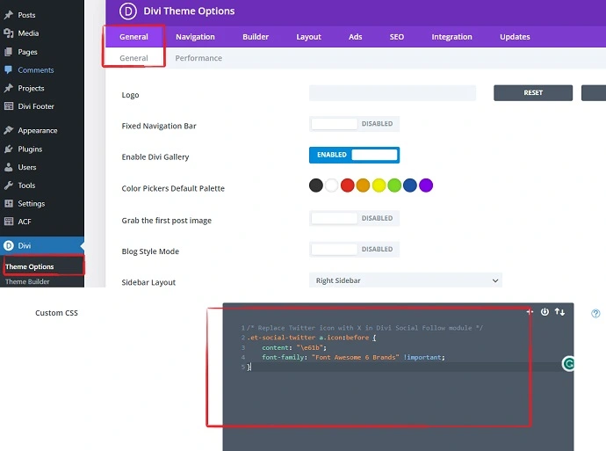
Task: Select the top General tab
Action: pyautogui.click(x=133, y=37)
